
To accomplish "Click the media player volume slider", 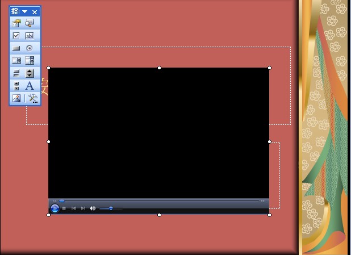I will point(111,208).
